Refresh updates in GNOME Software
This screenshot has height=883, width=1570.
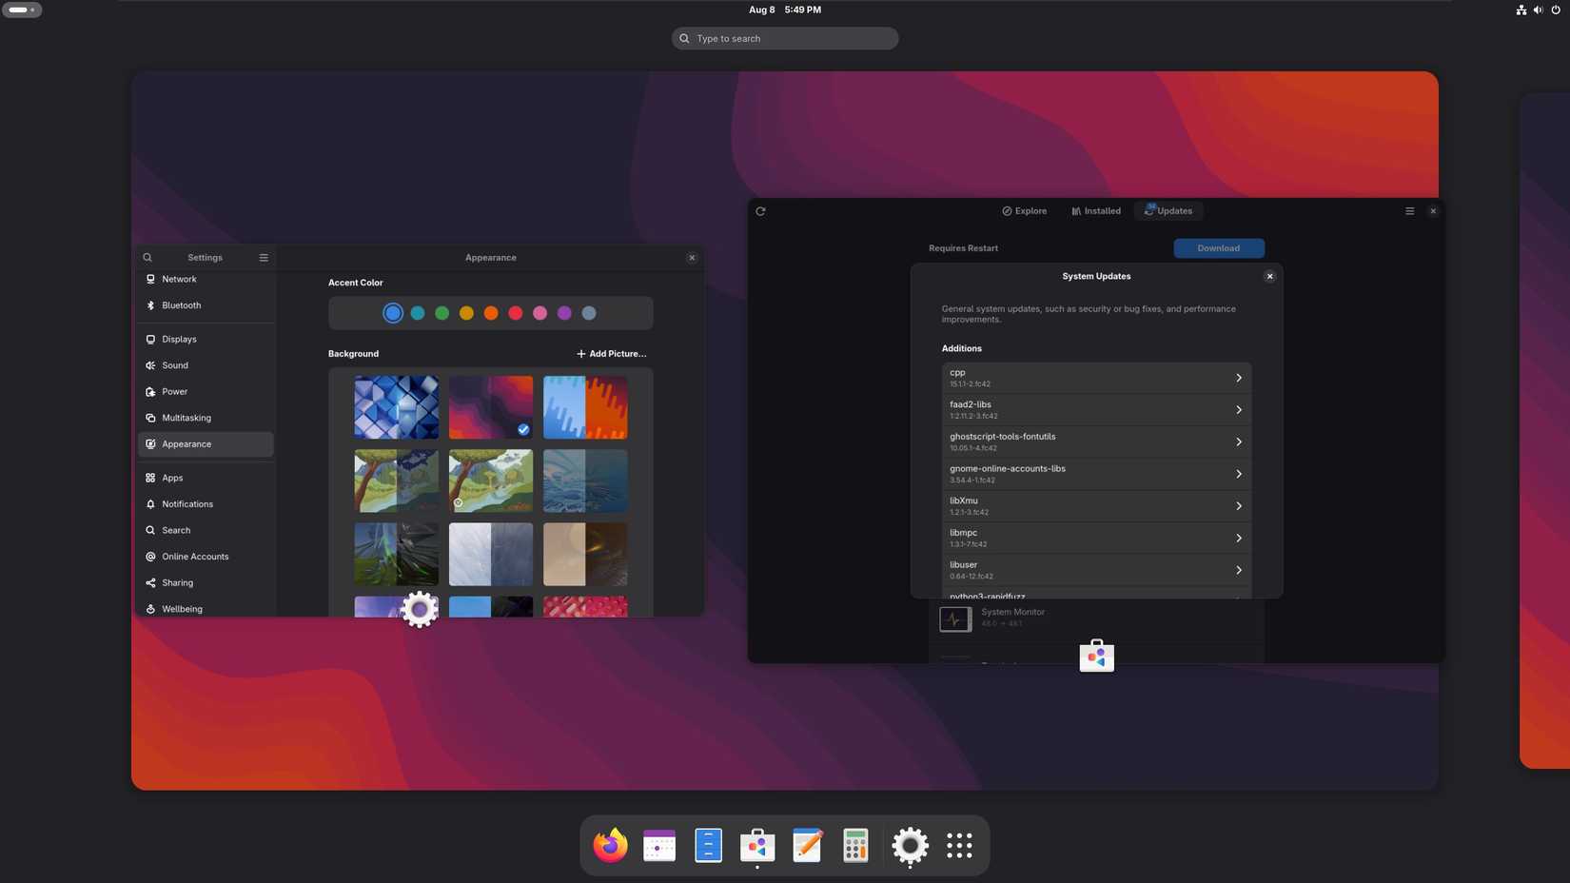[x=760, y=211]
